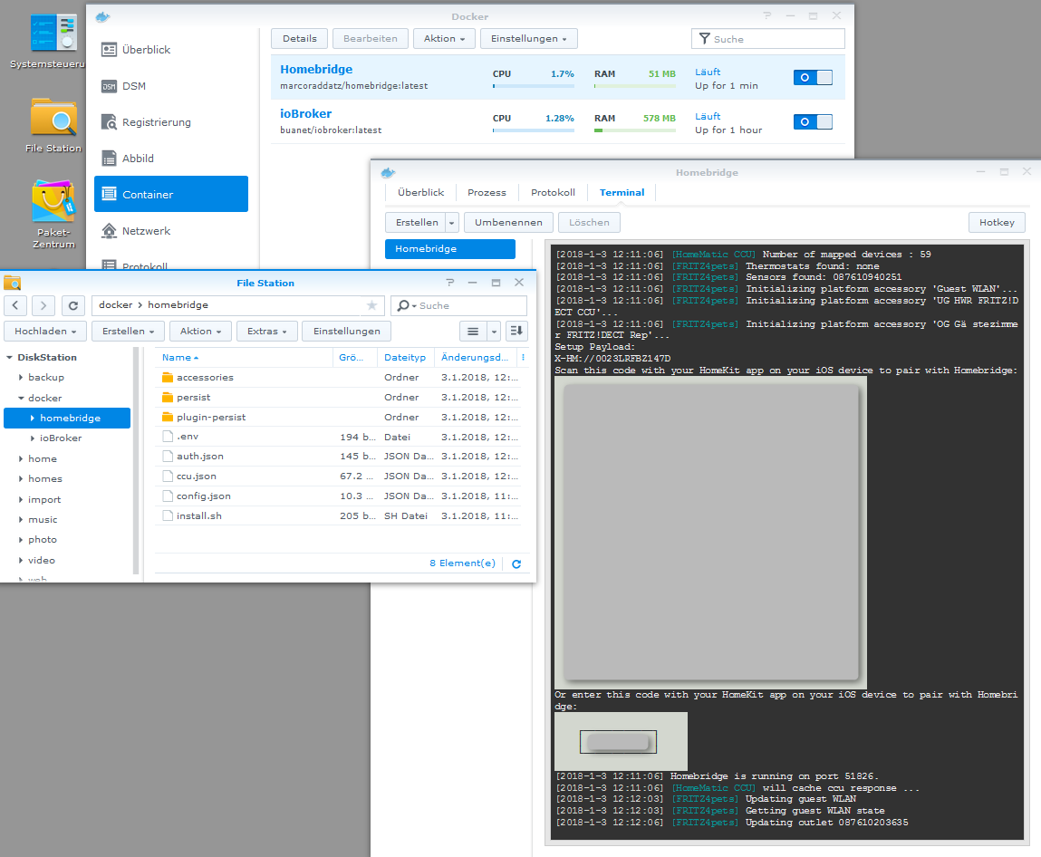This screenshot has height=857, width=1041.
Task: Collapse DiskStation tree root
Action: tap(9, 357)
